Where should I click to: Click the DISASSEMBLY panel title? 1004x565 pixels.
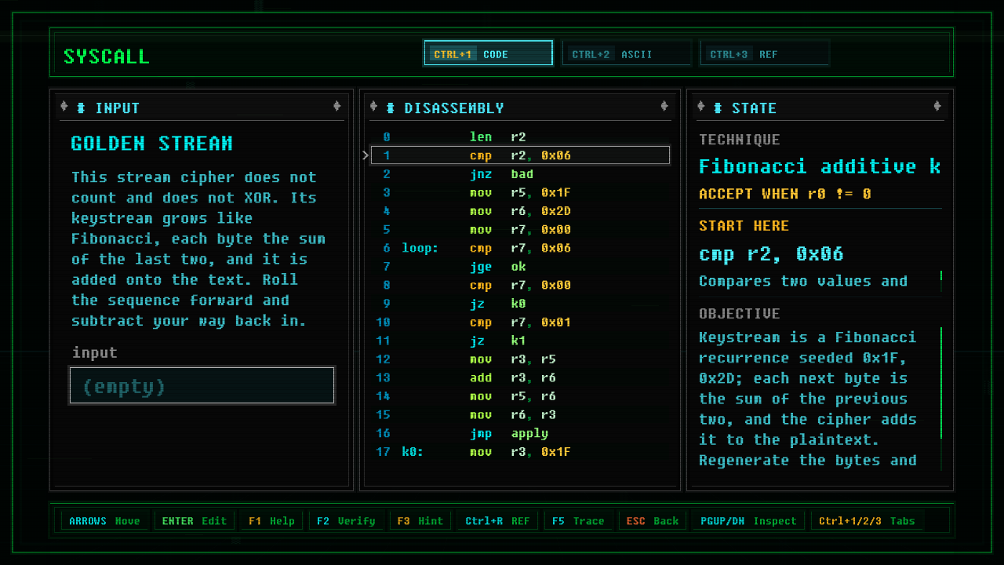point(454,108)
